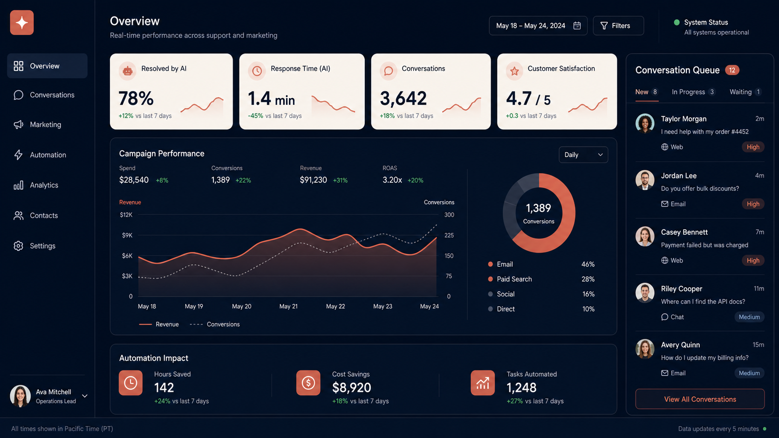Click the Tasks Automated chart icon
The width and height of the screenshot is (779, 438).
(483, 383)
